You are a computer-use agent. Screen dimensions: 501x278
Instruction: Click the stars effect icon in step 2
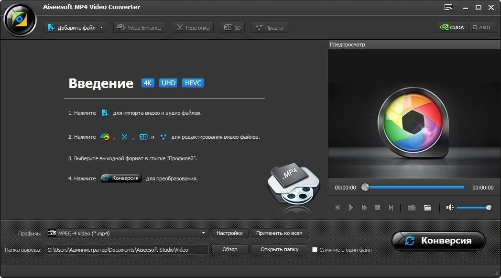point(163,137)
